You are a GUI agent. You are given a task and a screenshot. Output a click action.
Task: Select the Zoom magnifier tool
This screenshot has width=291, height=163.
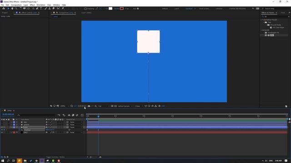[16, 9]
